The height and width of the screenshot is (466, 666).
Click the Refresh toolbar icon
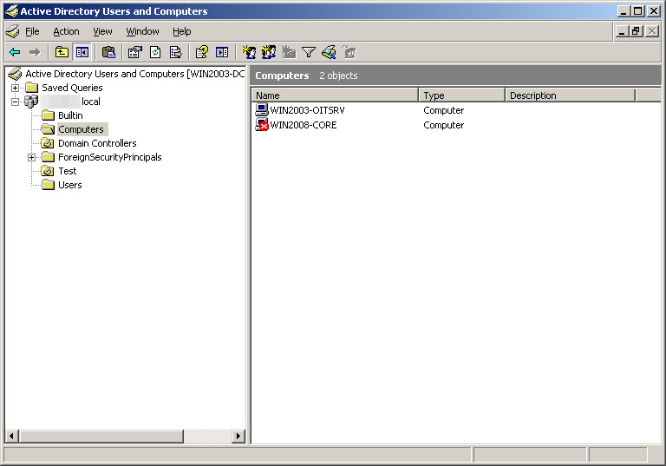155,52
